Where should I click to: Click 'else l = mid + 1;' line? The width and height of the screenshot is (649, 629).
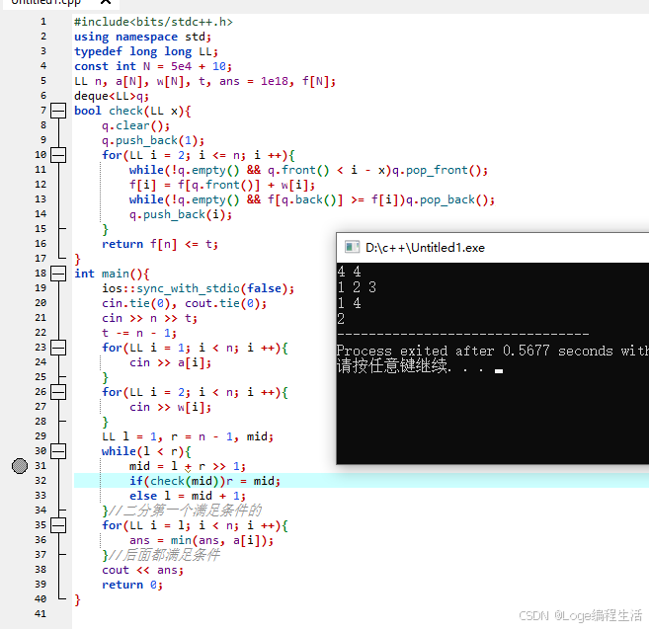click(188, 496)
